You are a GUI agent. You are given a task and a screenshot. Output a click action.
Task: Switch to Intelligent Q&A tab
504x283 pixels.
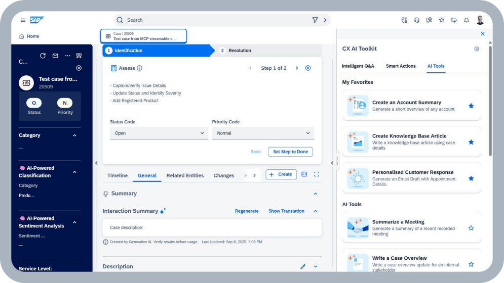click(x=358, y=66)
